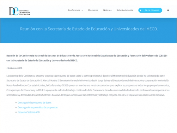Open the Noticias menu item
Viewport: 177px width, 133px height.
107,10
